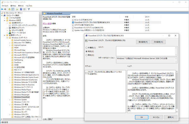Open the ヘルプ(H) menu
Viewport: 189px width, 124px height.
point(29,6)
